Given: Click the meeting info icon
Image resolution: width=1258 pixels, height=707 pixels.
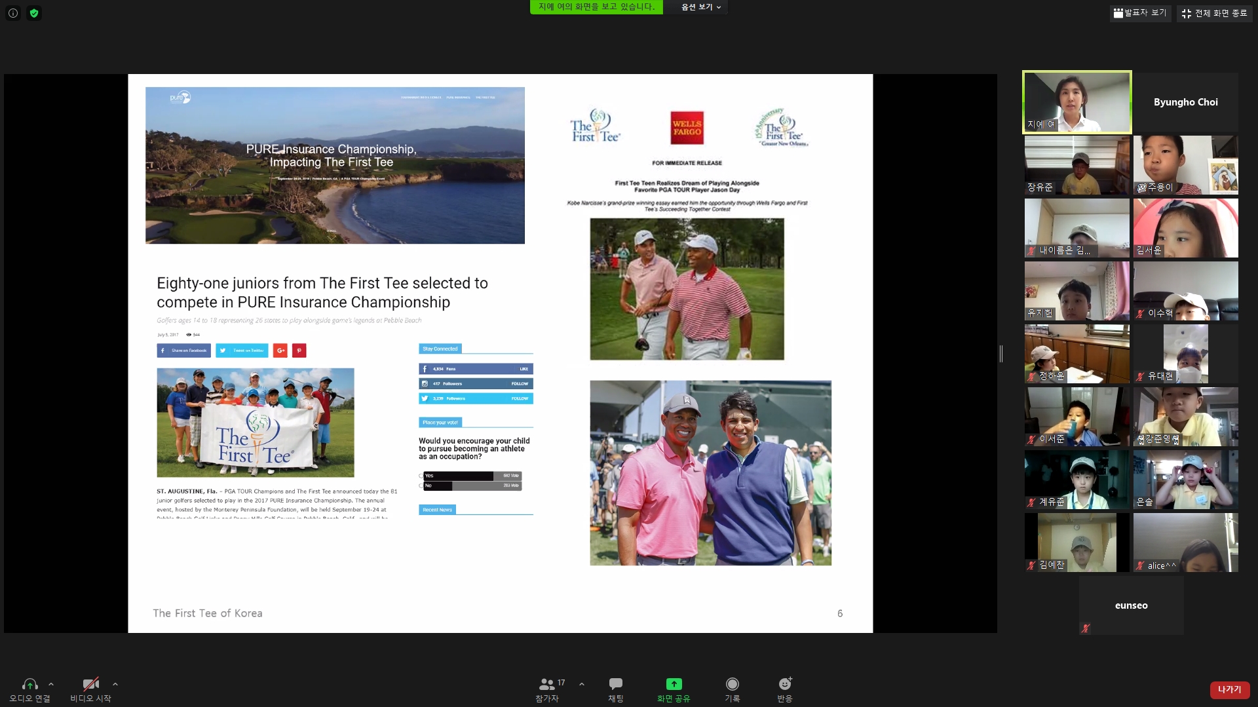Looking at the screenshot, I should pyautogui.click(x=13, y=13).
